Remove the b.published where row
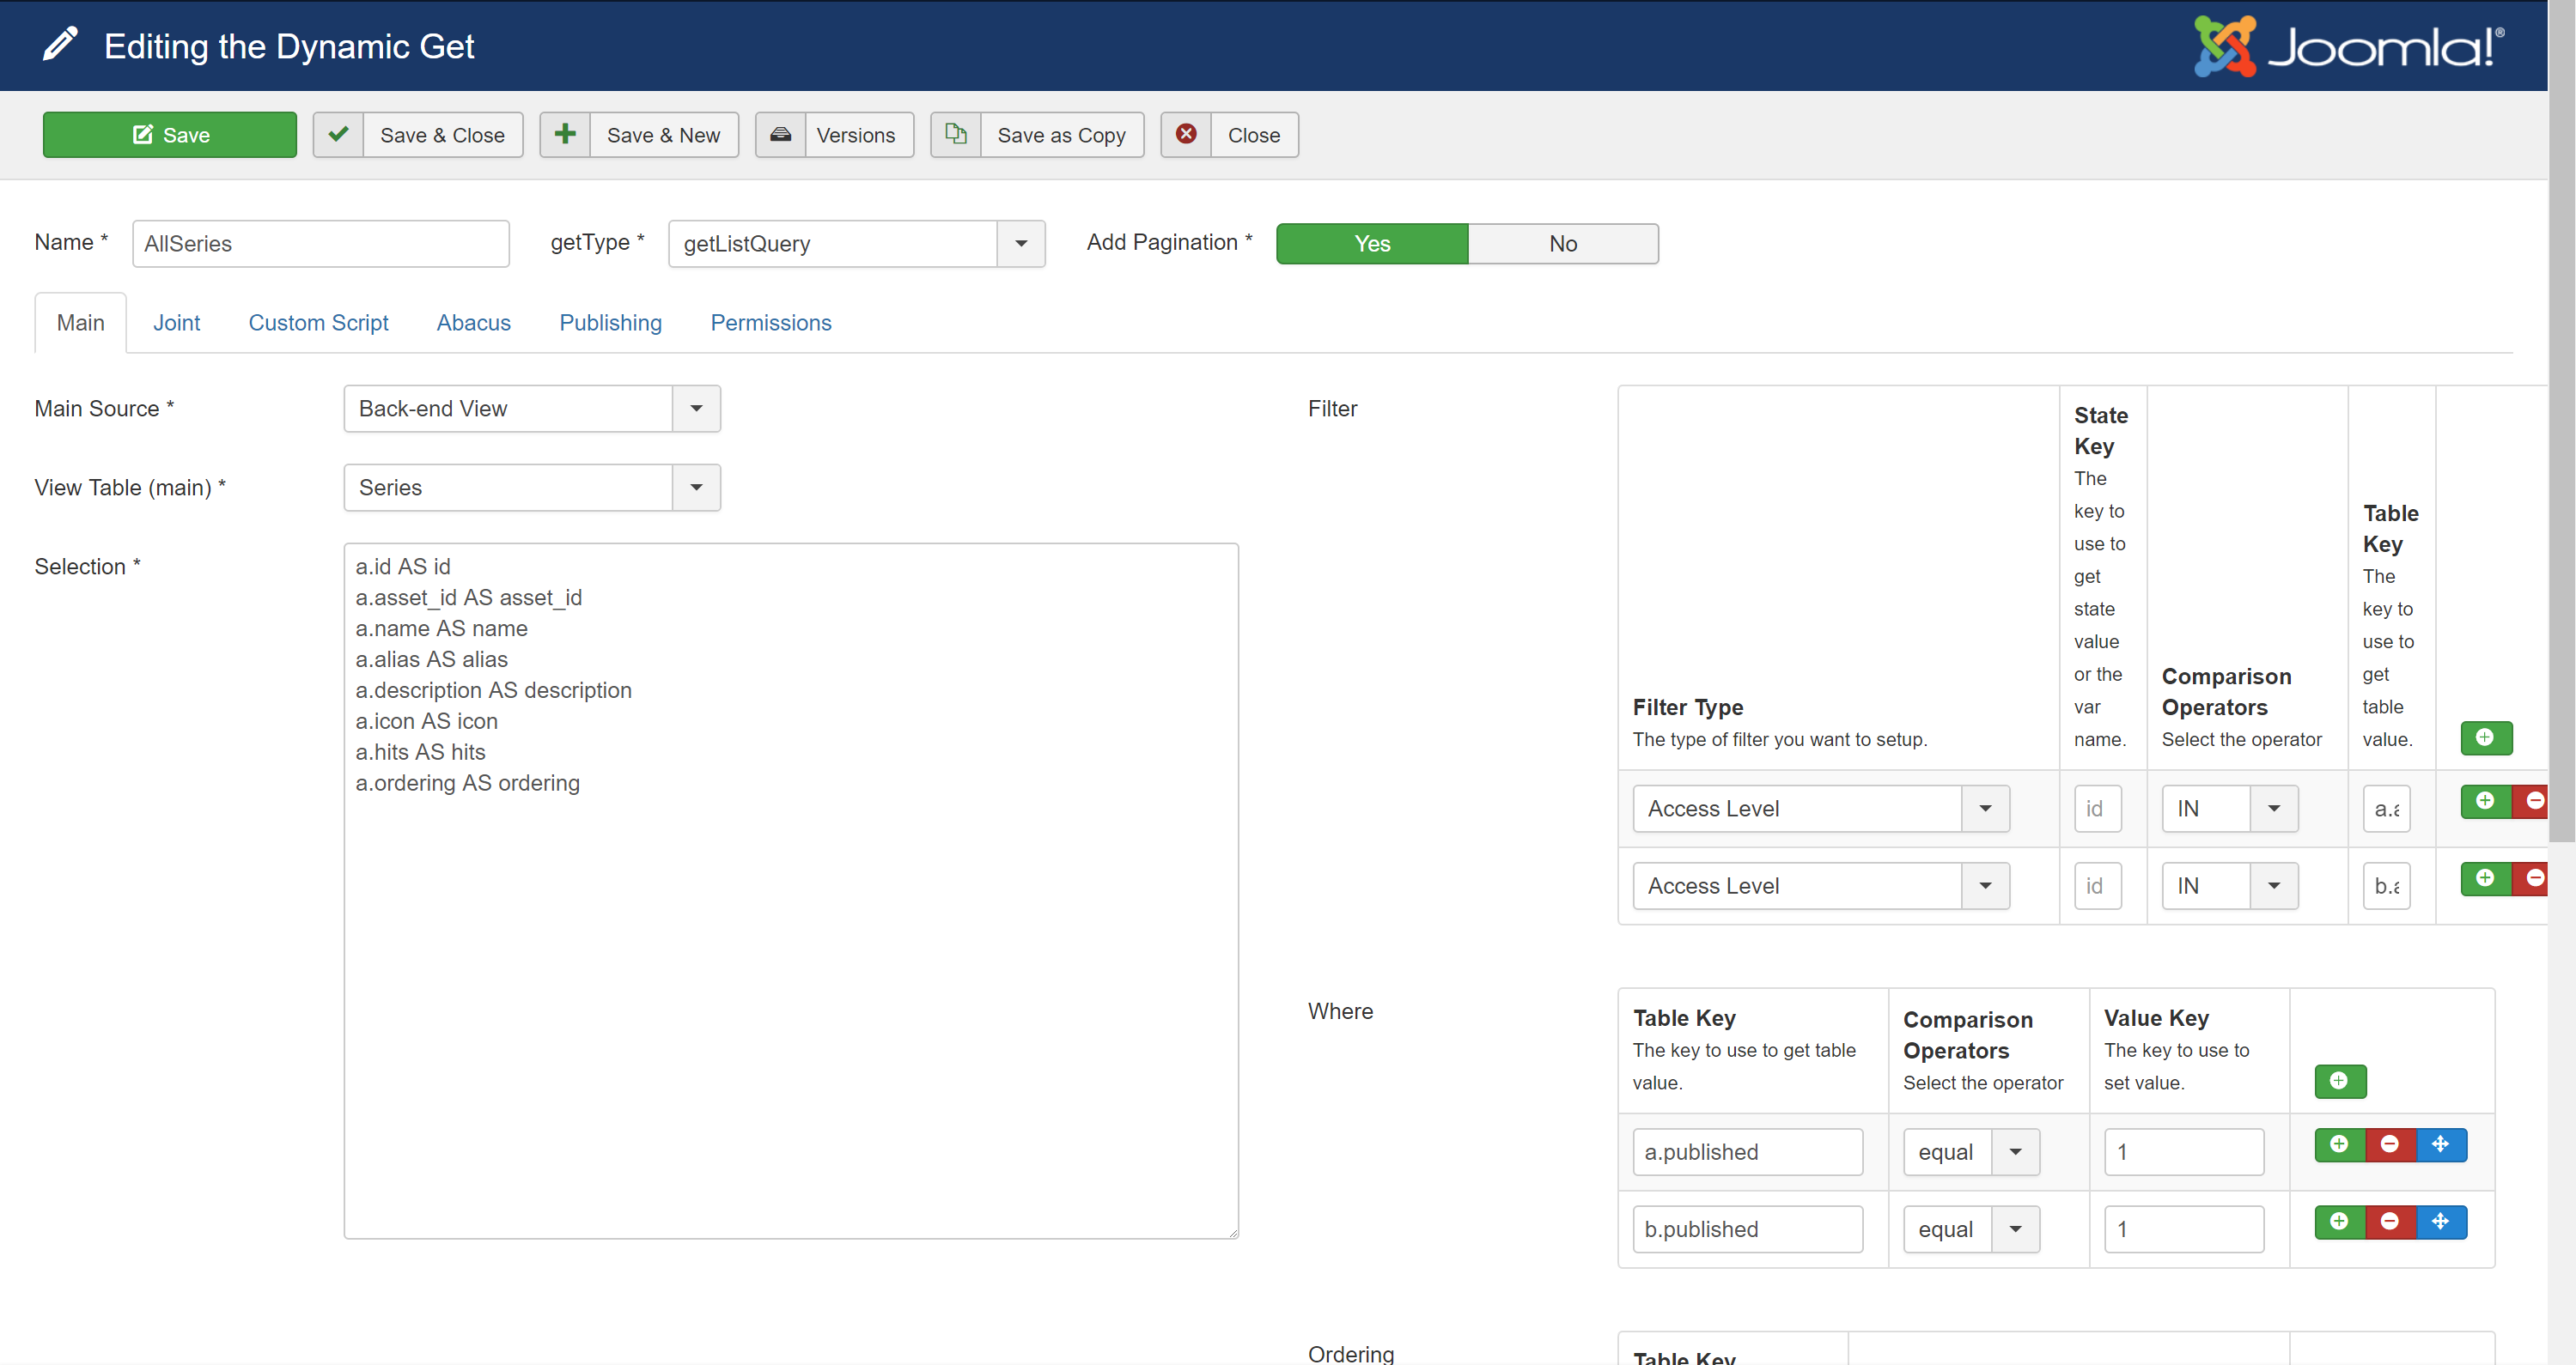Image resolution: width=2576 pixels, height=1365 pixels. pos(2391,1222)
